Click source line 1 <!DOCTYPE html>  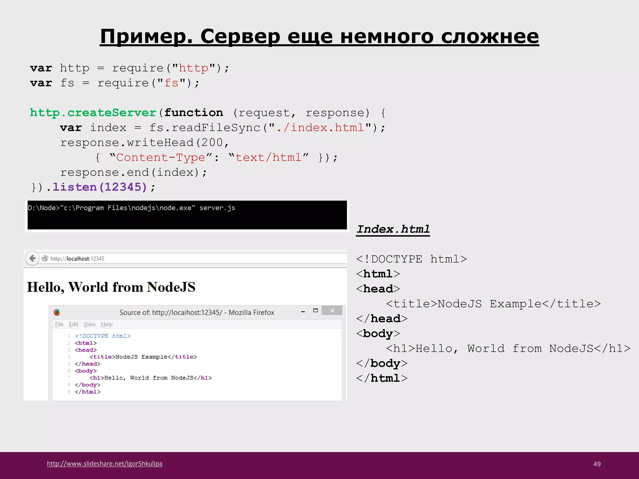(x=103, y=336)
